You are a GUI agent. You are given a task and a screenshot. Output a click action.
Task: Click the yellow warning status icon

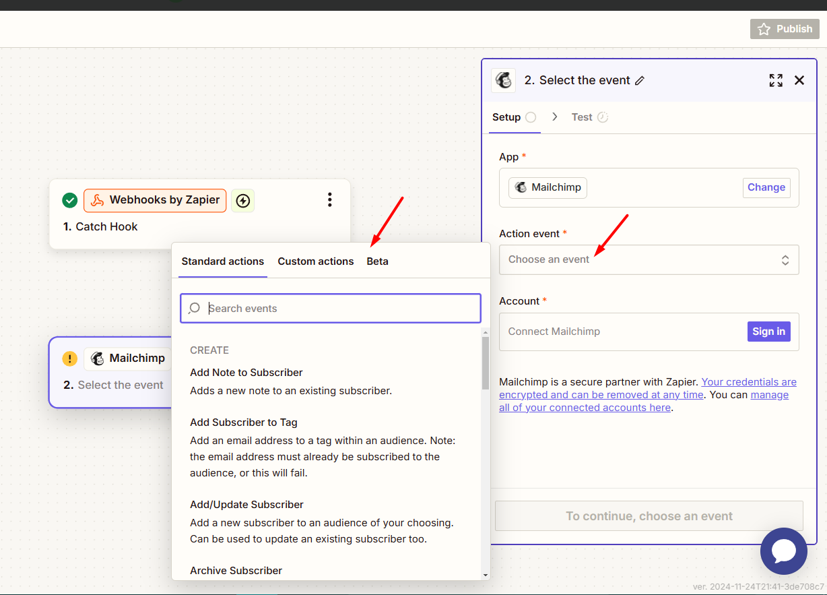click(70, 358)
